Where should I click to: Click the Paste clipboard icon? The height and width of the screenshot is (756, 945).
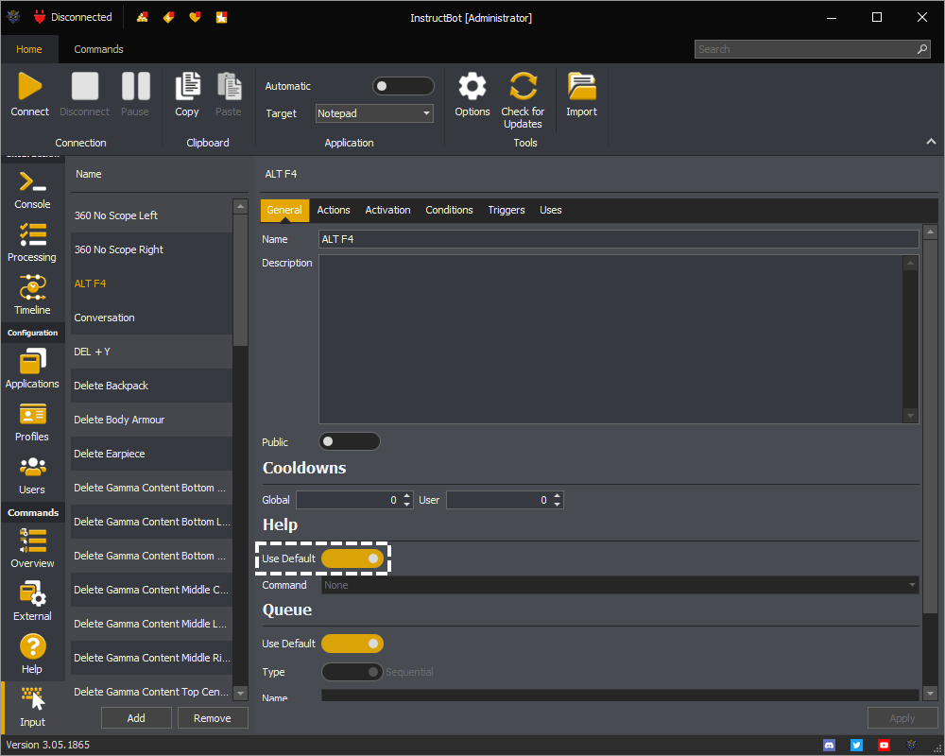pyautogui.click(x=229, y=86)
